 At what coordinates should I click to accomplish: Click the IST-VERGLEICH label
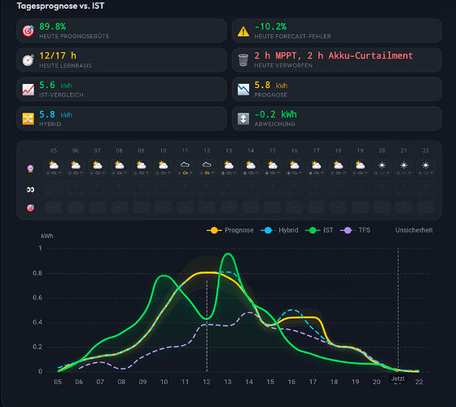click(61, 95)
